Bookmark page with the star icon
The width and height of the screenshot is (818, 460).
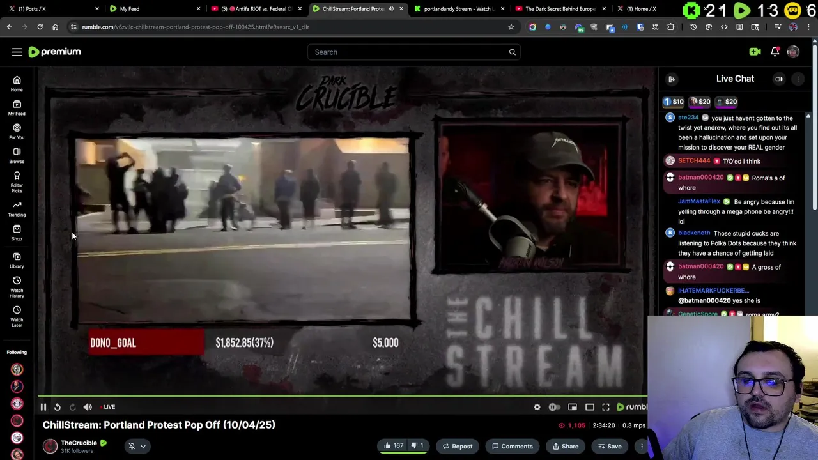(511, 27)
